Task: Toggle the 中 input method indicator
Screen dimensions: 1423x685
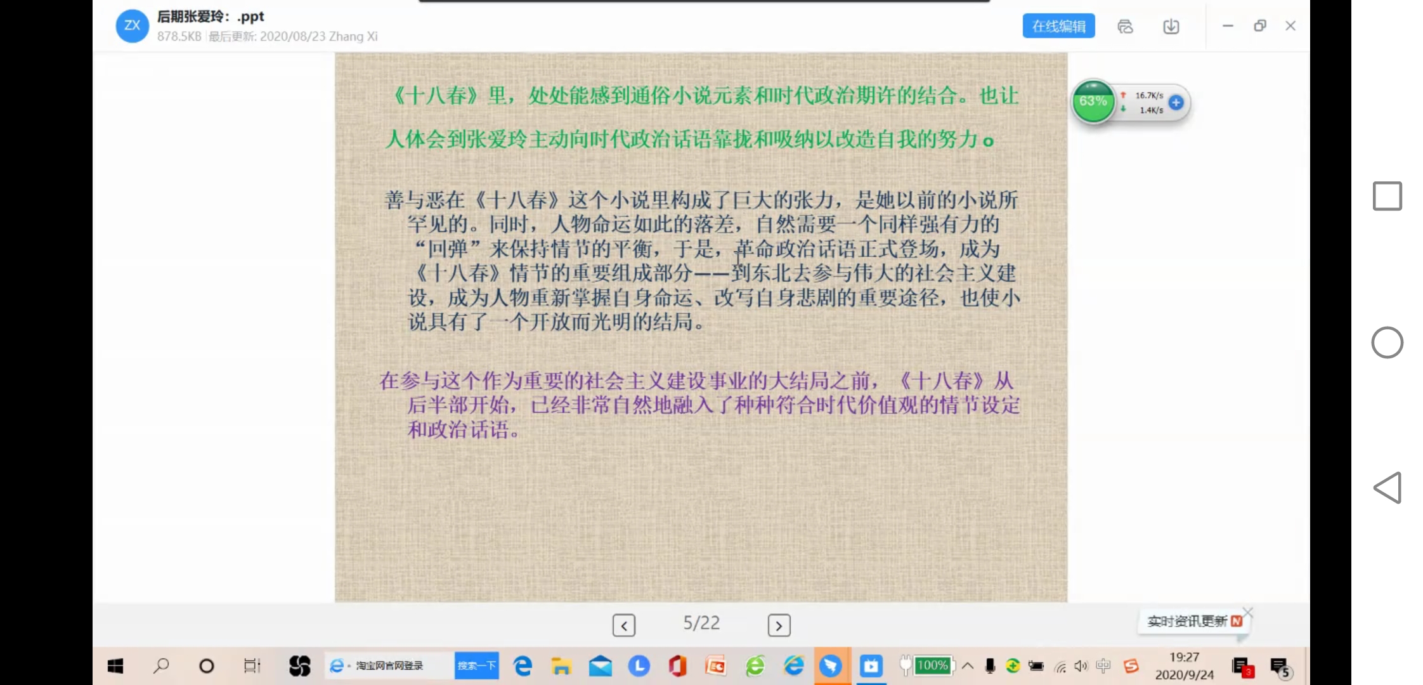Action: coord(1103,665)
